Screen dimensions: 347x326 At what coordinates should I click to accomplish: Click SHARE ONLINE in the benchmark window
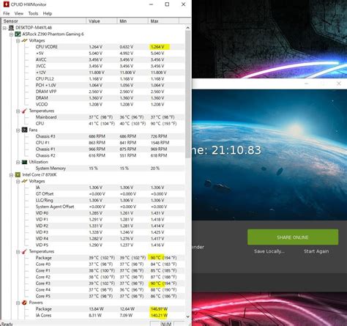coord(293,237)
